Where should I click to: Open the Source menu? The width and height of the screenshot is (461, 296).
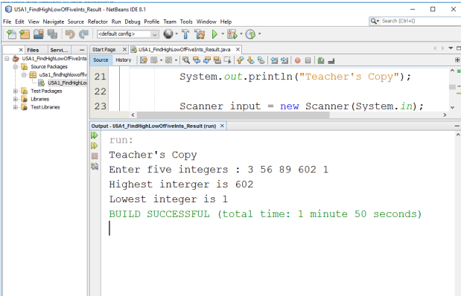(x=76, y=22)
